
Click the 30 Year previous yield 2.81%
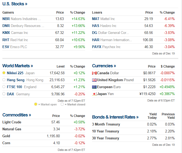click(170, 138)
